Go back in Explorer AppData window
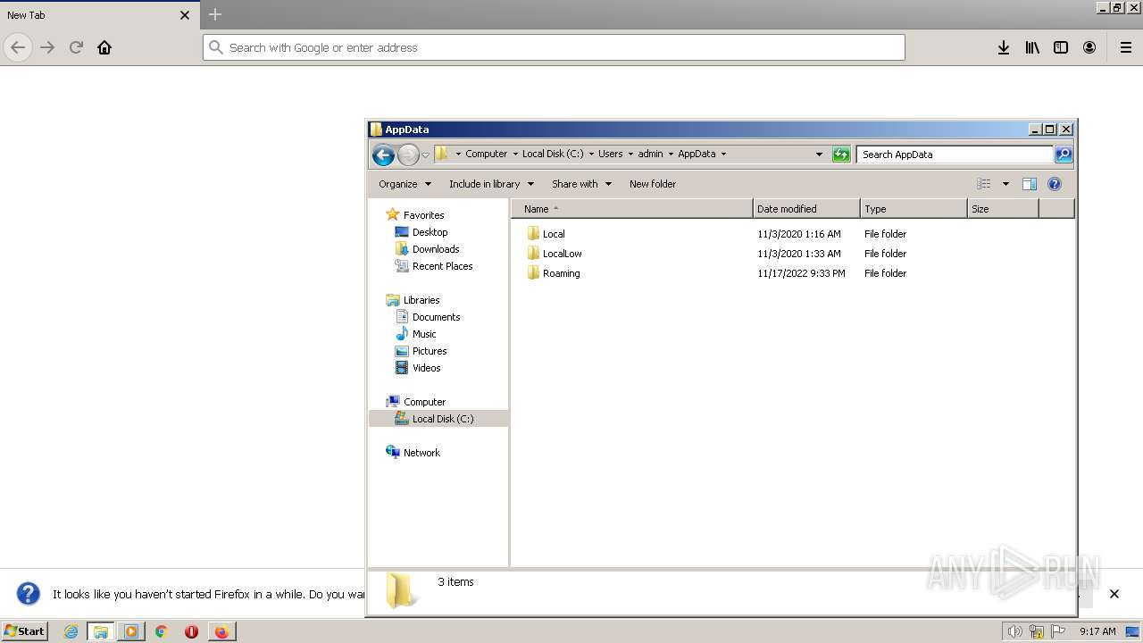Screen dimensions: 1143x643 (383, 154)
